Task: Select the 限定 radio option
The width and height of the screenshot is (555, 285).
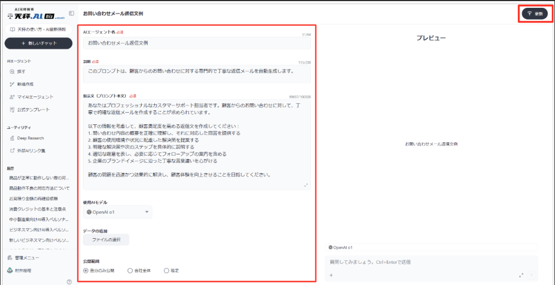Action: click(x=172, y=270)
